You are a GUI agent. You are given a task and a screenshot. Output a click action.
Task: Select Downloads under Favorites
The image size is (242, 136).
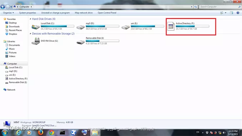tap(14, 26)
